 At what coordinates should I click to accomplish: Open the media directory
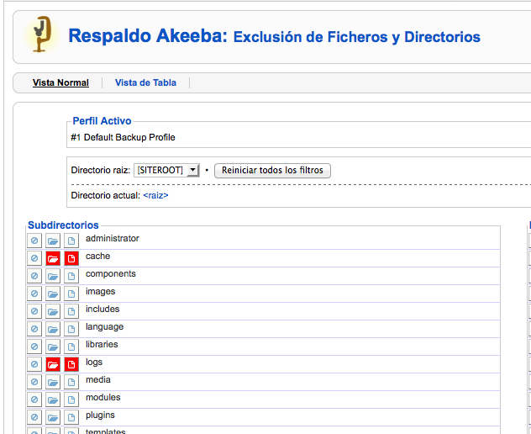pos(98,379)
